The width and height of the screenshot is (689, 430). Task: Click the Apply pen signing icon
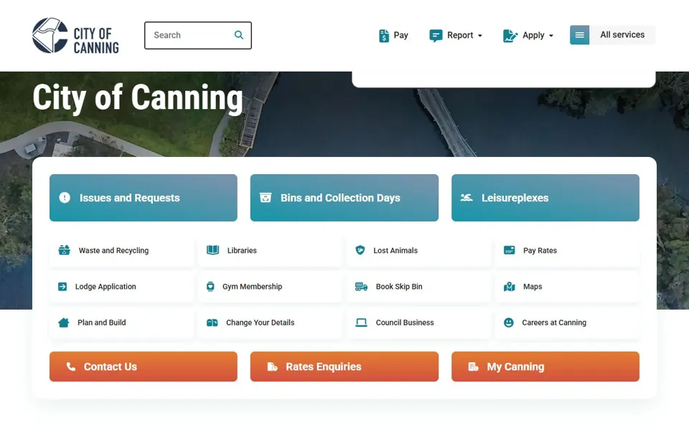510,36
